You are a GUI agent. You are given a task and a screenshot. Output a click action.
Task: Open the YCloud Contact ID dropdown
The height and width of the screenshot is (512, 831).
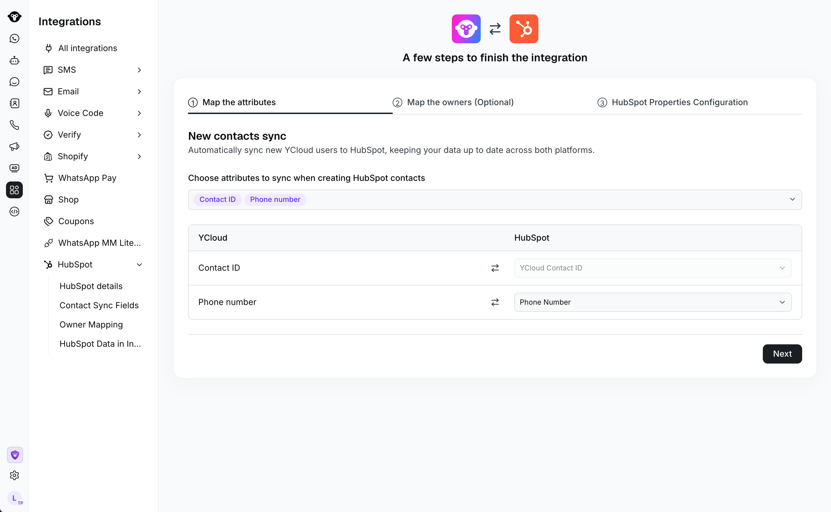(653, 268)
